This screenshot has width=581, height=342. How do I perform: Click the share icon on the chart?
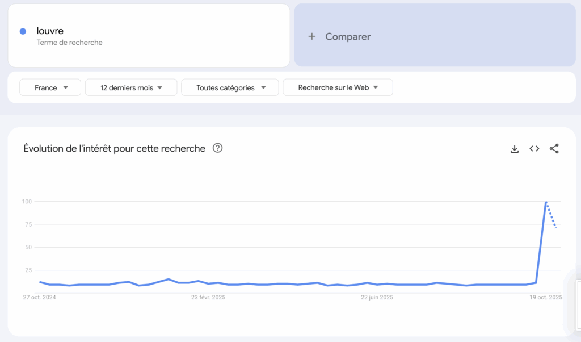point(554,149)
